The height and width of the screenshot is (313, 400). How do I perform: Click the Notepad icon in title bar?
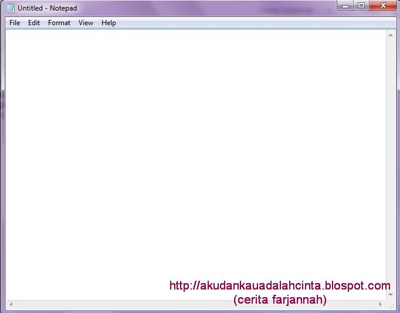pos(11,8)
